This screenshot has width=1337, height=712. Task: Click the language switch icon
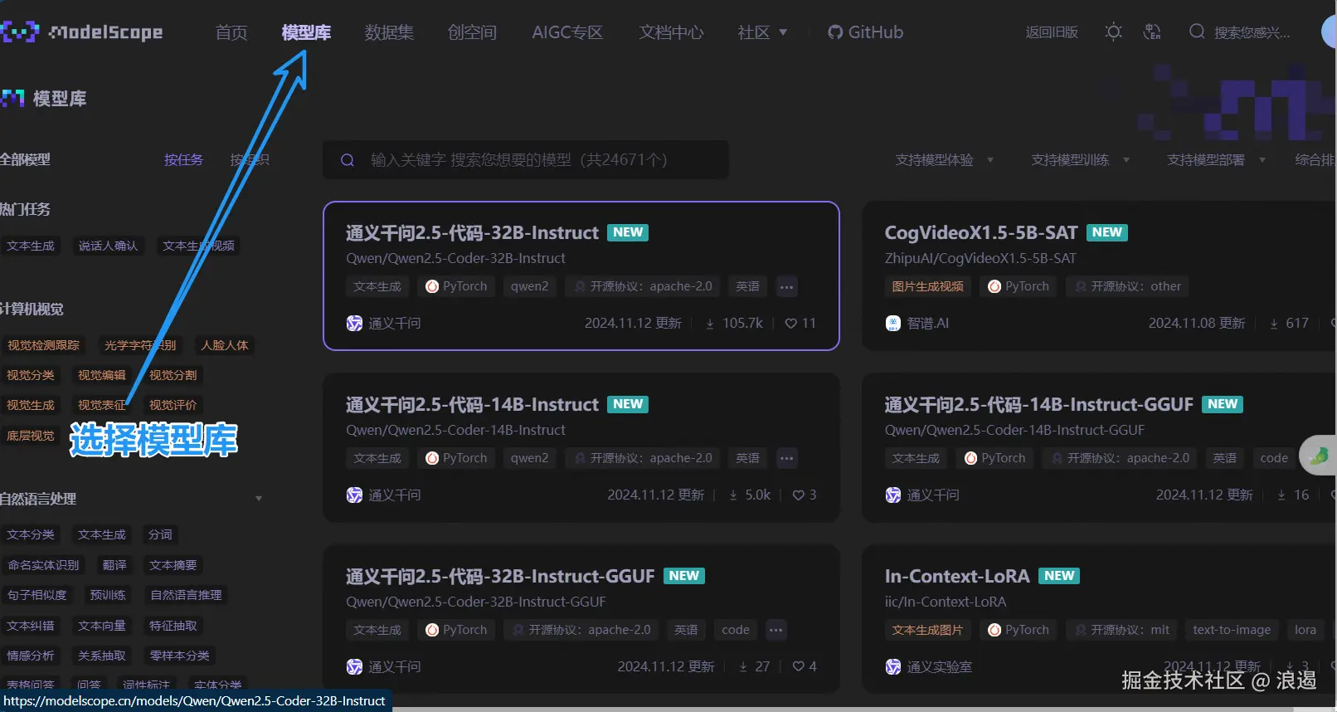(1152, 32)
